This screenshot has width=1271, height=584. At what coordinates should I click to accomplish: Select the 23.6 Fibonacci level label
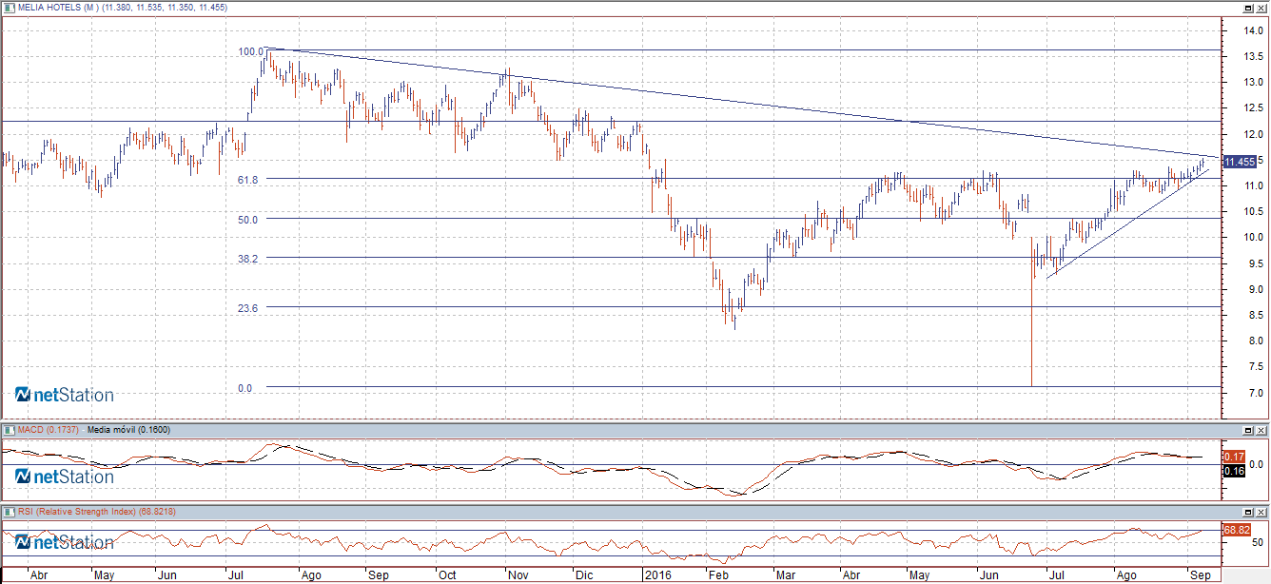point(248,307)
